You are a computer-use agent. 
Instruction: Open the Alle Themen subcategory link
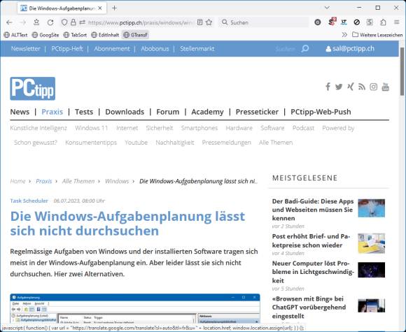tap(276, 143)
